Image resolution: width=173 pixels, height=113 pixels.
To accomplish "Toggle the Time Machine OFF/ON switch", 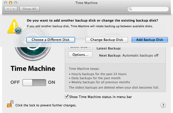I will click(x=34, y=83).
